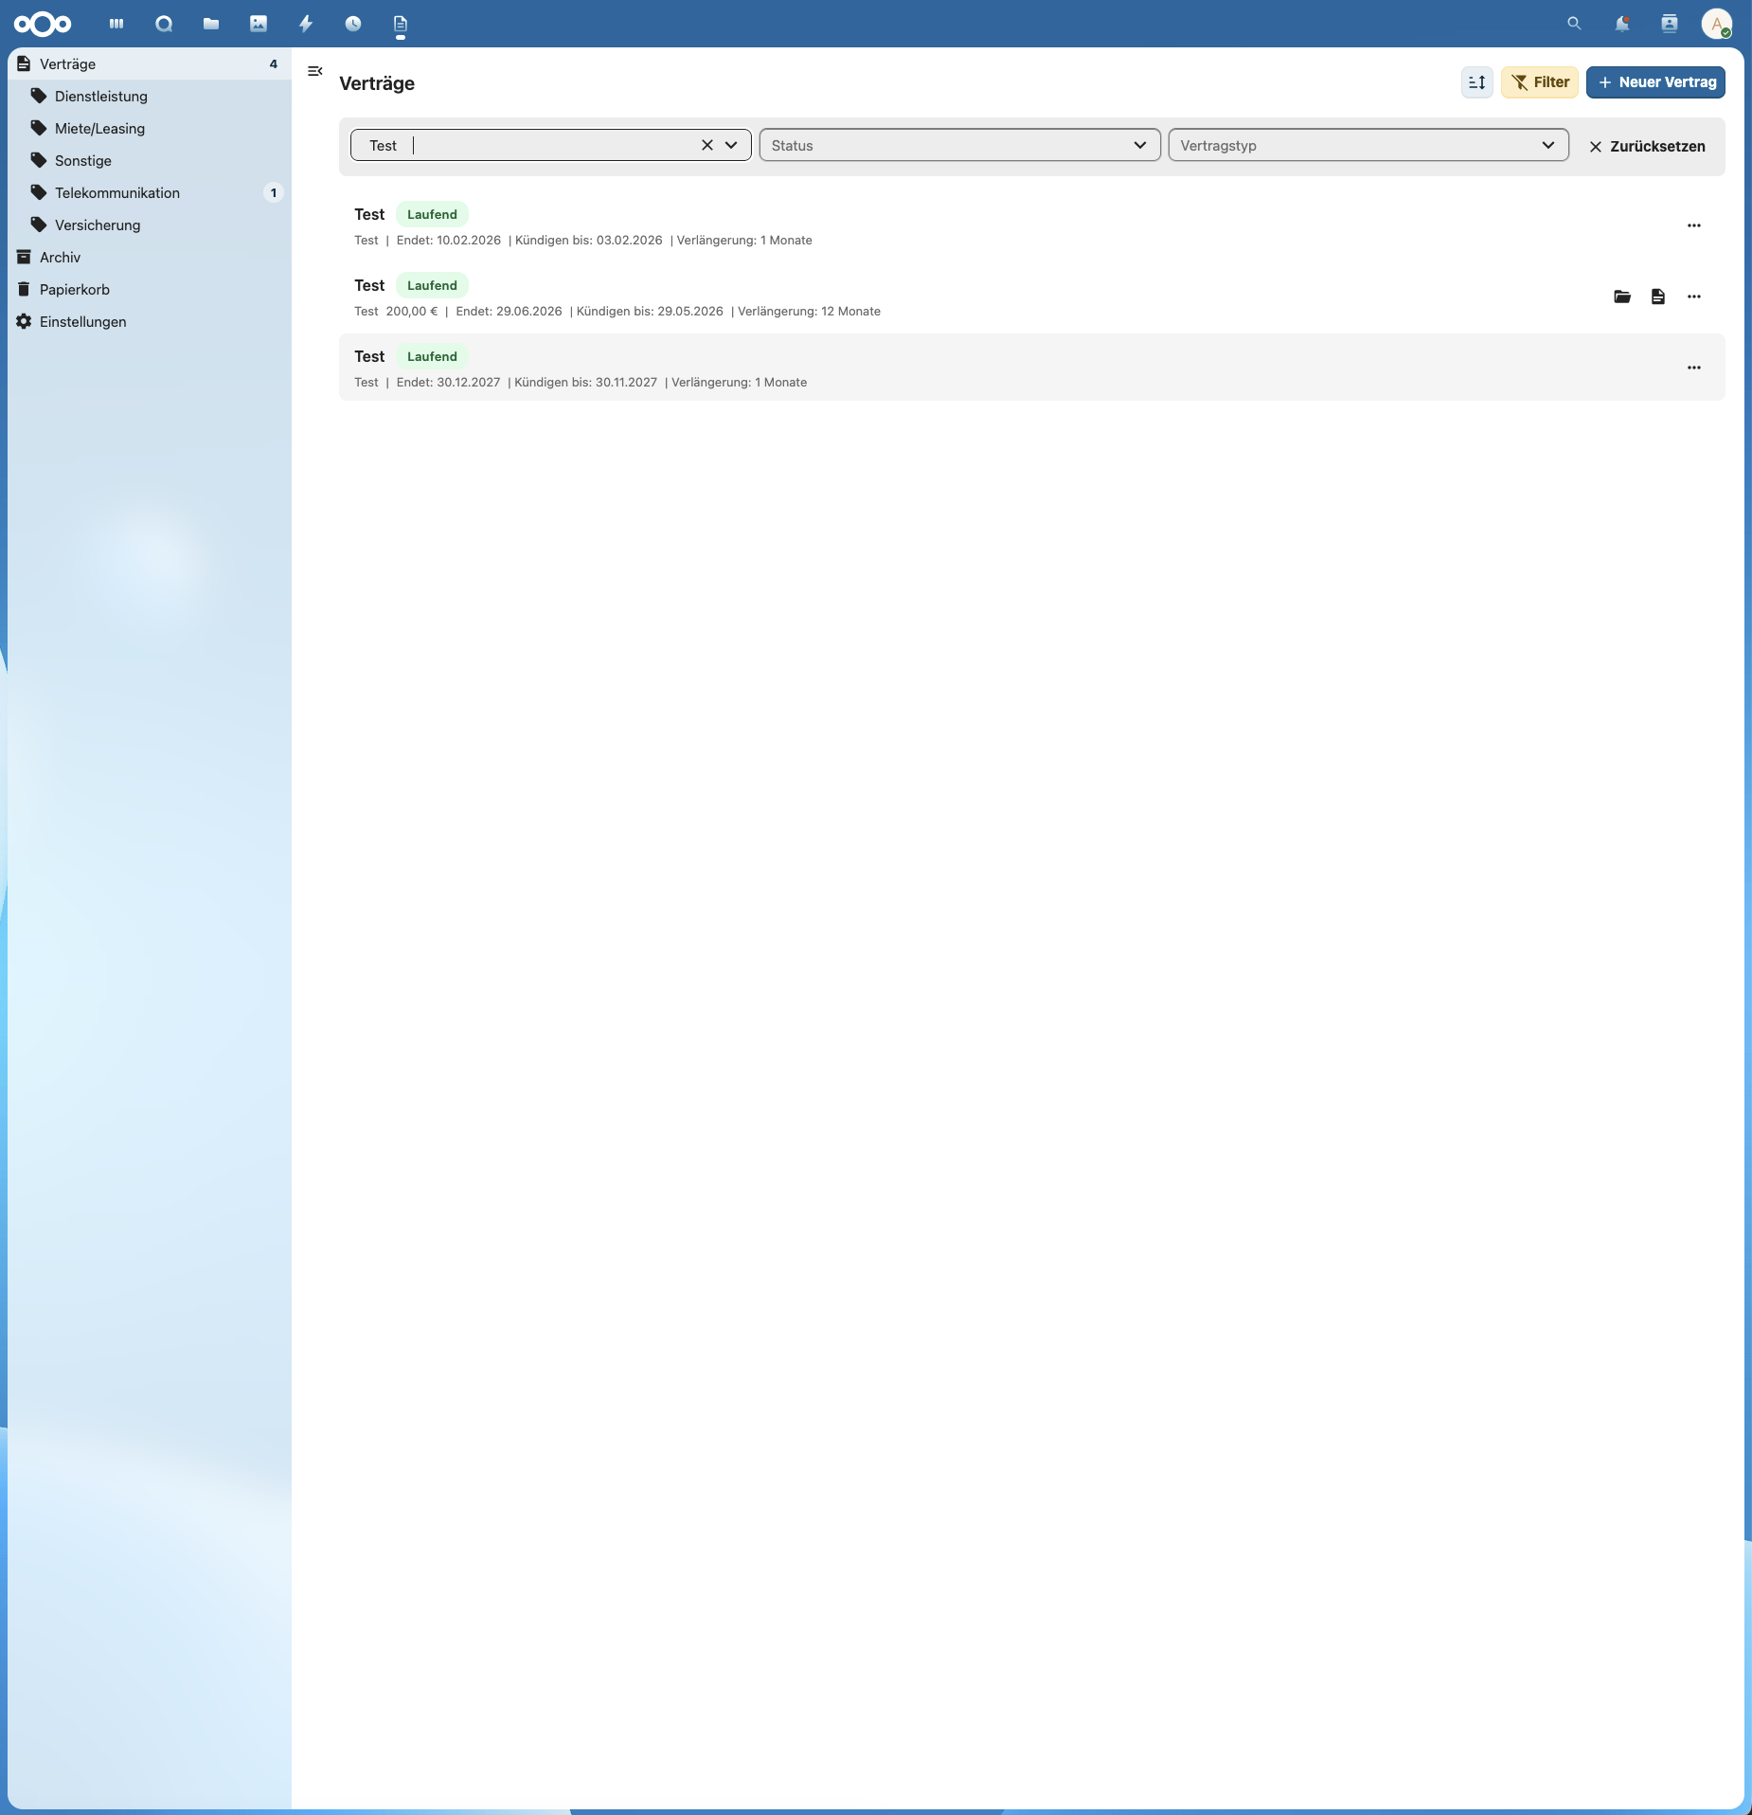This screenshot has width=1752, height=1815.
Task: Open the Dashboard grid icon
Action: pyautogui.click(x=116, y=23)
